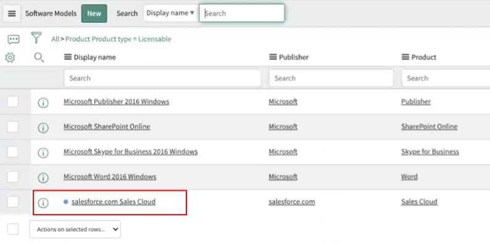Screen dimensions: 490x243
Task: Open the Display name search field dropdown
Action: [x=170, y=13]
